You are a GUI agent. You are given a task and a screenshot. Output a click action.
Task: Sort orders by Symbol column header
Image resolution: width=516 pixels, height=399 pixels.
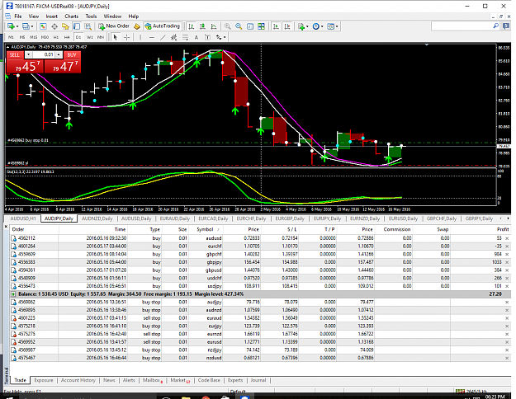tap(205, 229)
